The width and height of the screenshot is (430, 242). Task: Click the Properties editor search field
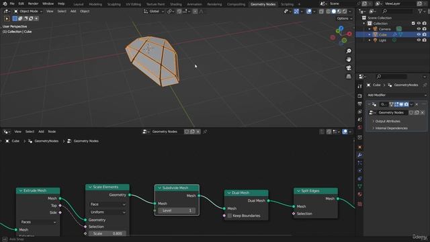(391, 77)
